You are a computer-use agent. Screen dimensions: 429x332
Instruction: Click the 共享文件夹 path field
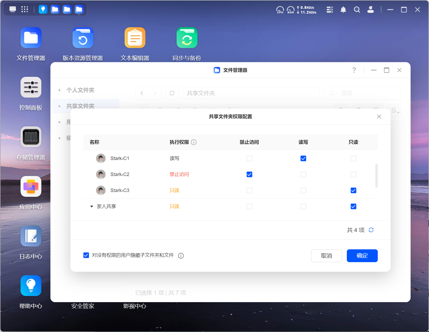pyautogui.click(x=251, y=93)
